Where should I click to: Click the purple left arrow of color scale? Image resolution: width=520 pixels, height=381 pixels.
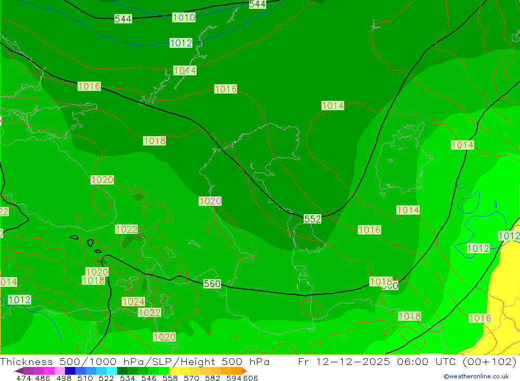pos(19,371)
